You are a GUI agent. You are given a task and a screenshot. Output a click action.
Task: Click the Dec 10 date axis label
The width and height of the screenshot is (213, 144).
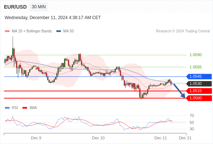[98, 138]
